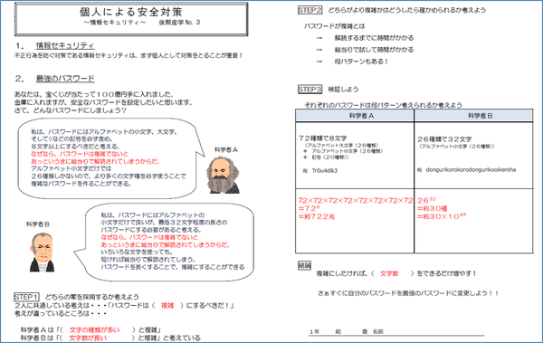The image size is (543, 343).
Task: Select the STEP1 boxed label
Action: click(x=26, y=297)
